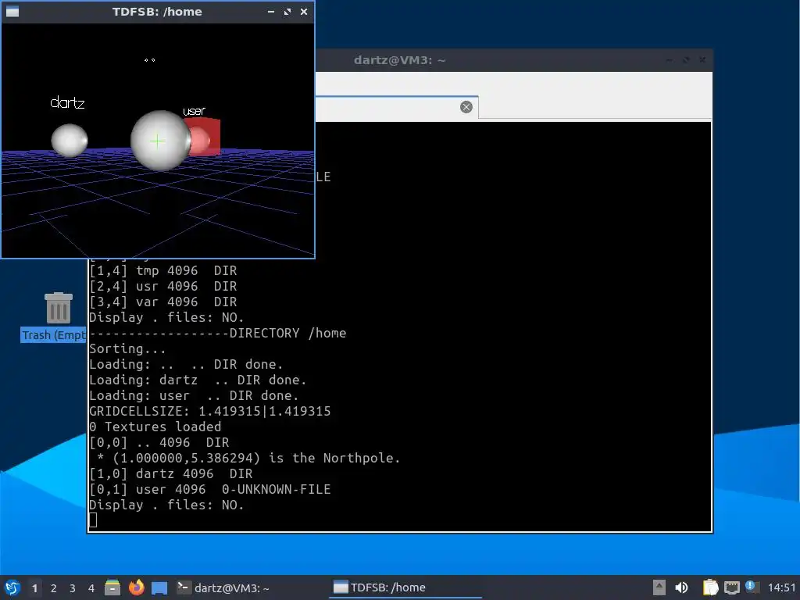Image resolution: width=800 pixels, height=600 pixels.
Task: Open the removable media eject tray icon
Action: [x=659, y=587]
